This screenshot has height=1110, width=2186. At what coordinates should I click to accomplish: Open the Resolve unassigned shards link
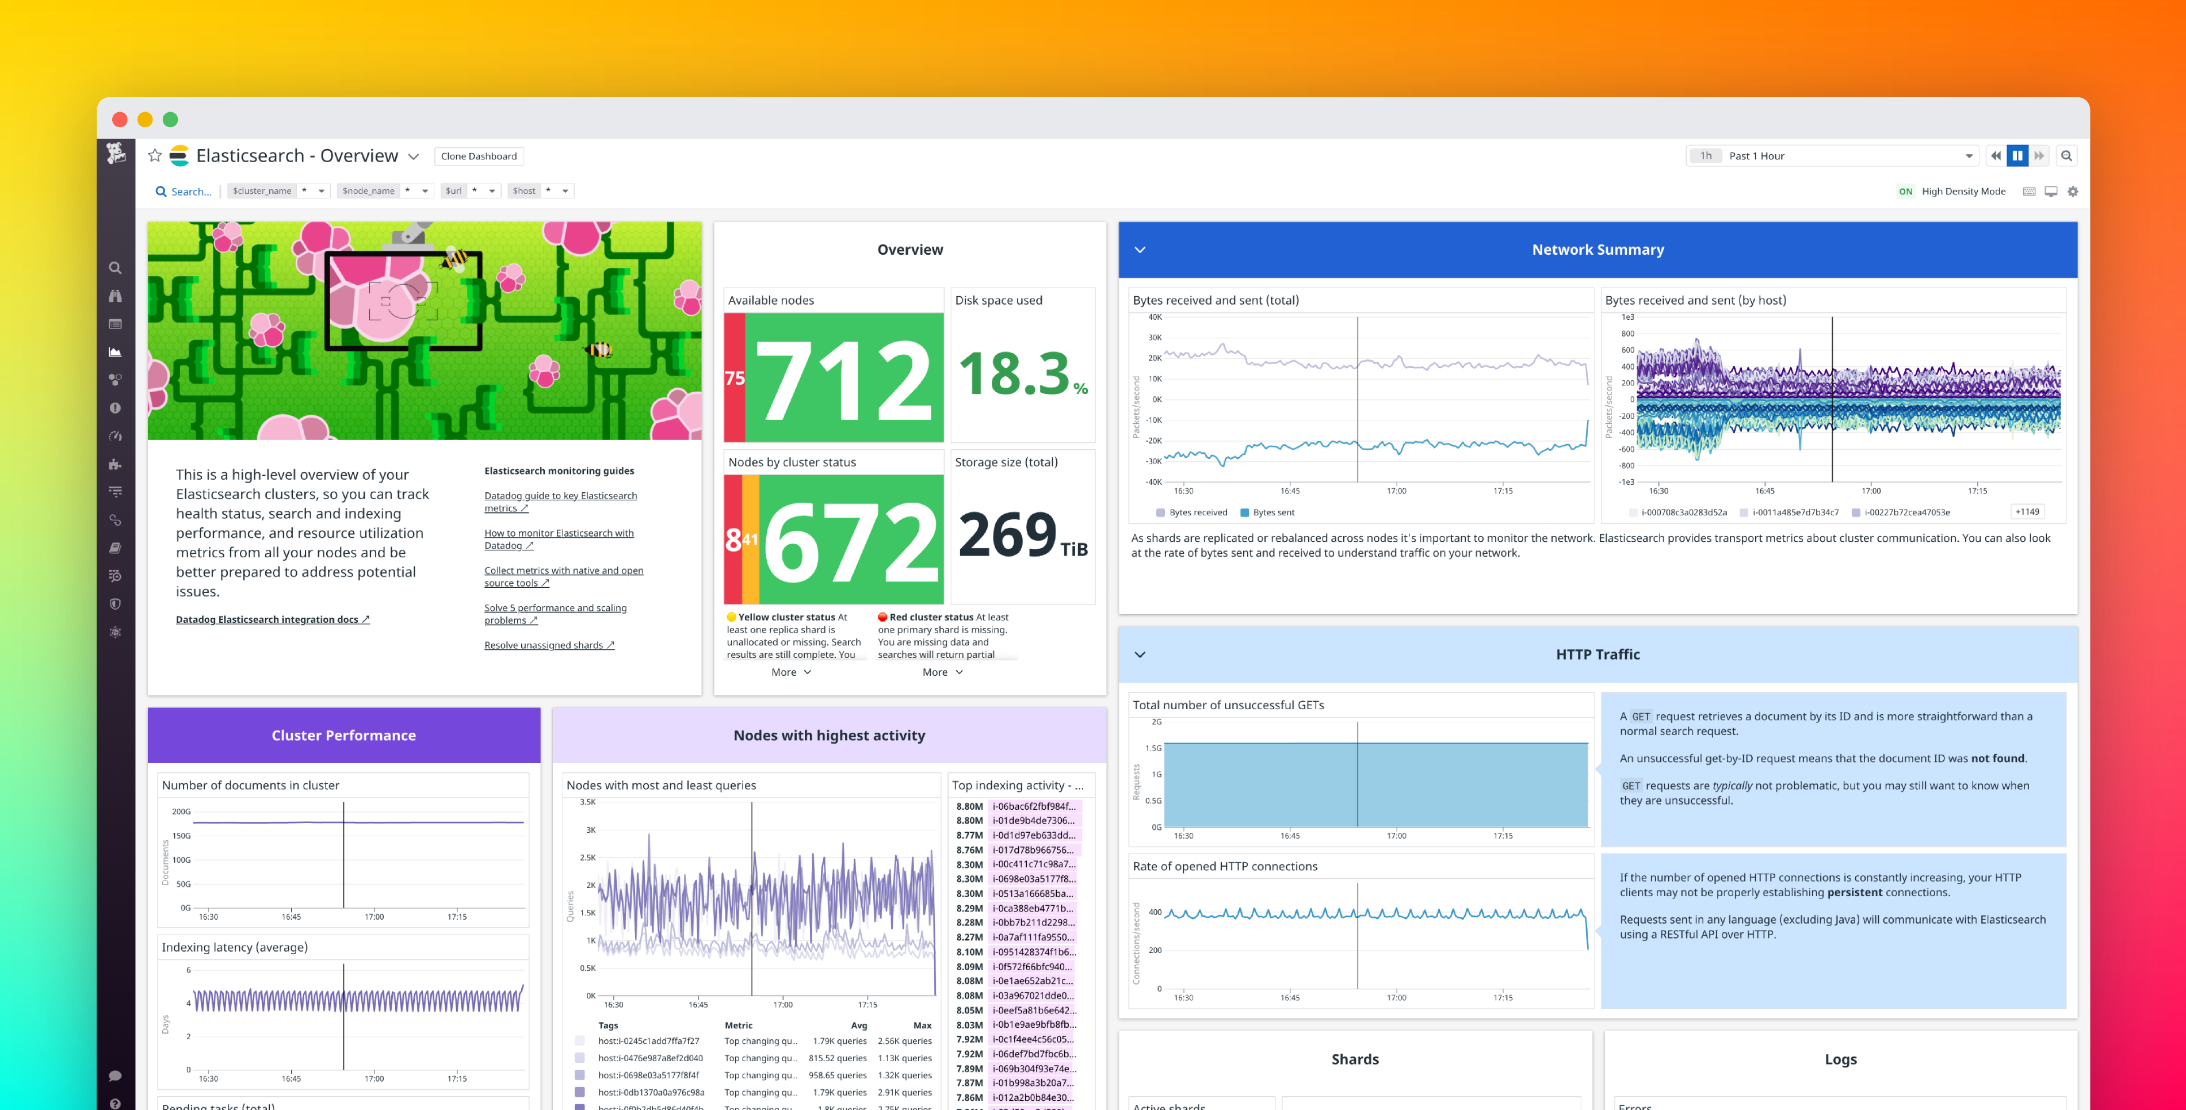click(x=548, y=645)
